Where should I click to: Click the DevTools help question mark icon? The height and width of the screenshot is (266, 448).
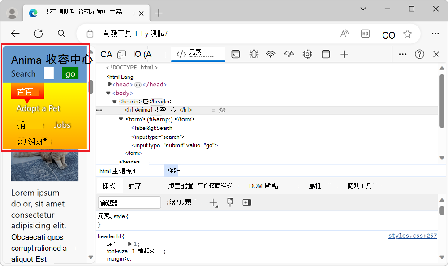click(419, 54)
